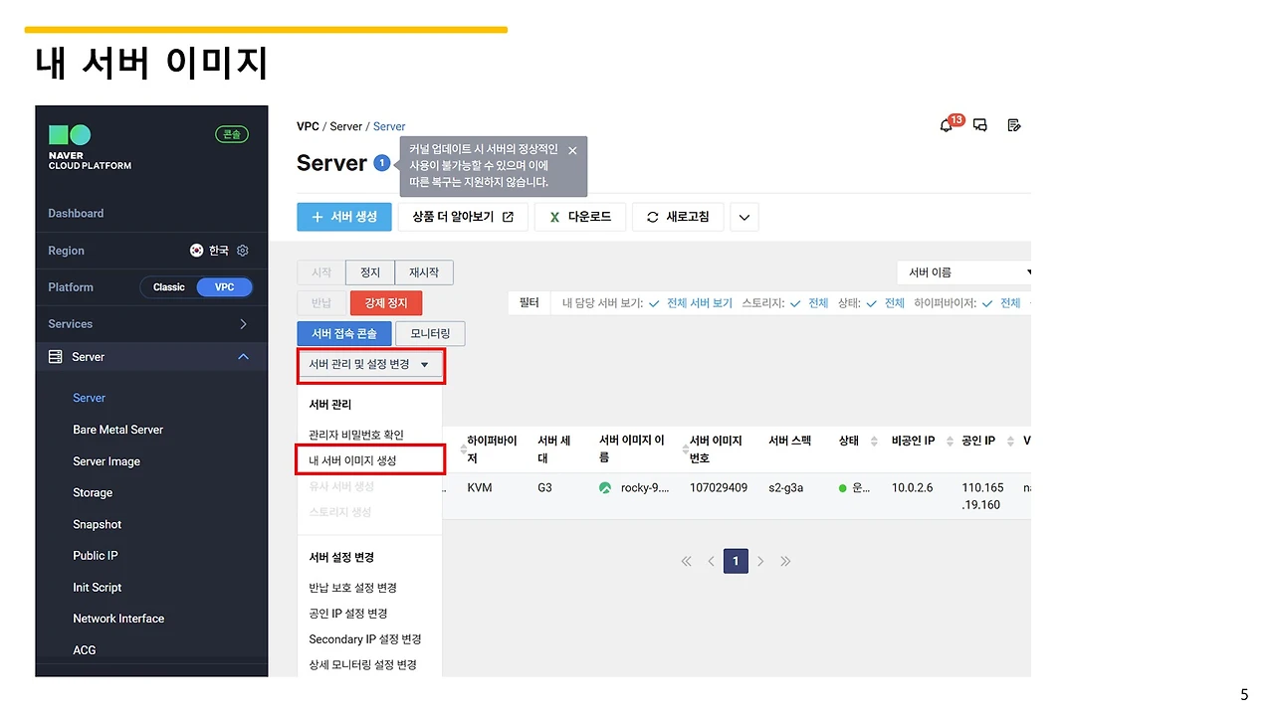Click the Naver Cloud Platform logo
The image size is (1274, 716).
[90, 146]
